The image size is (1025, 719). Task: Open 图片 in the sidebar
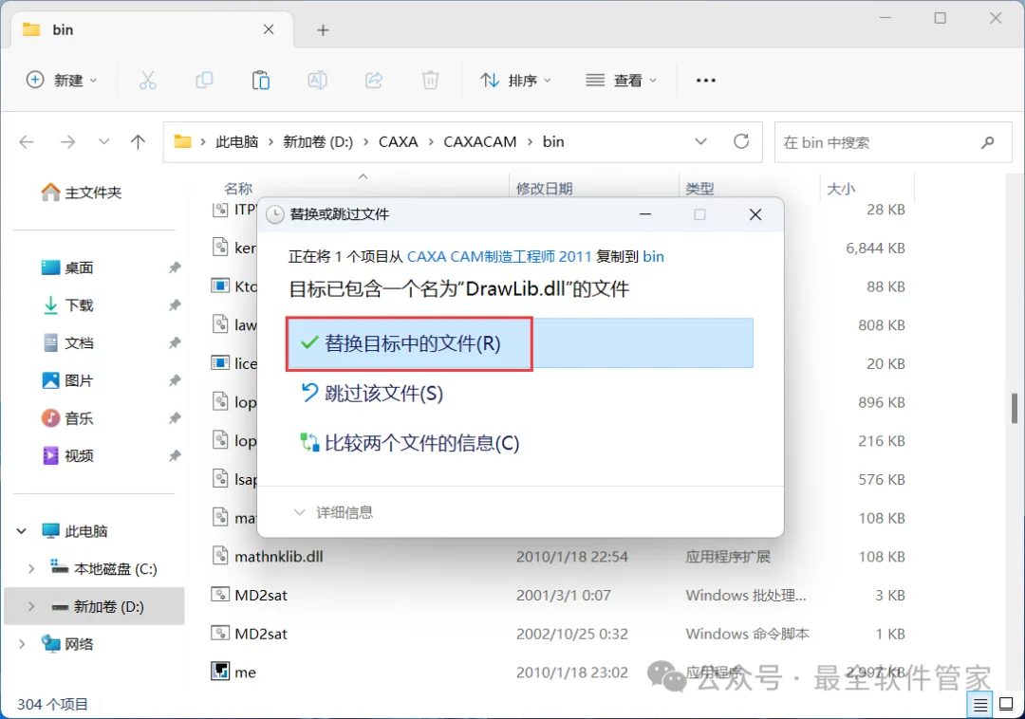coord(67,380)
